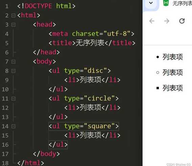Click the browser forward arrow
This screenshot has width=192, height=166.
pos(167,21)
